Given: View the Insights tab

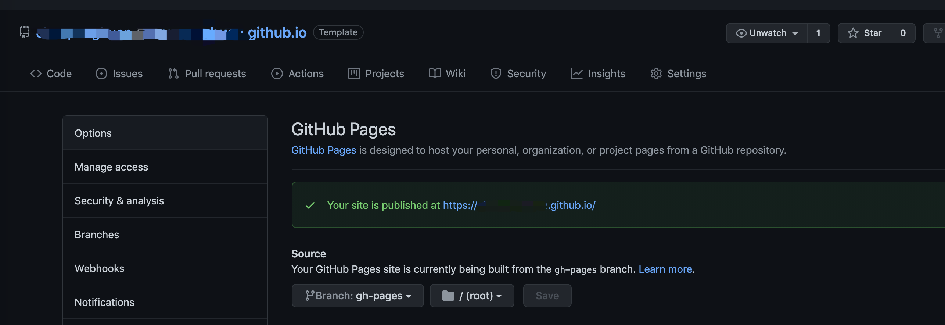Looking at the screenshot, I should (x=598, y=74).
